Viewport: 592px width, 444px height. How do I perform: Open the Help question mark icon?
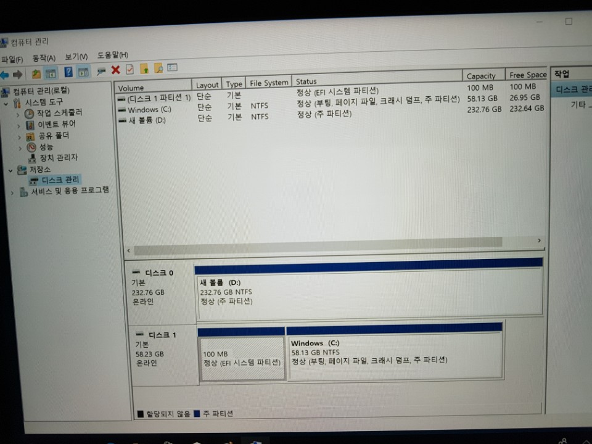[x=68, y=72]
